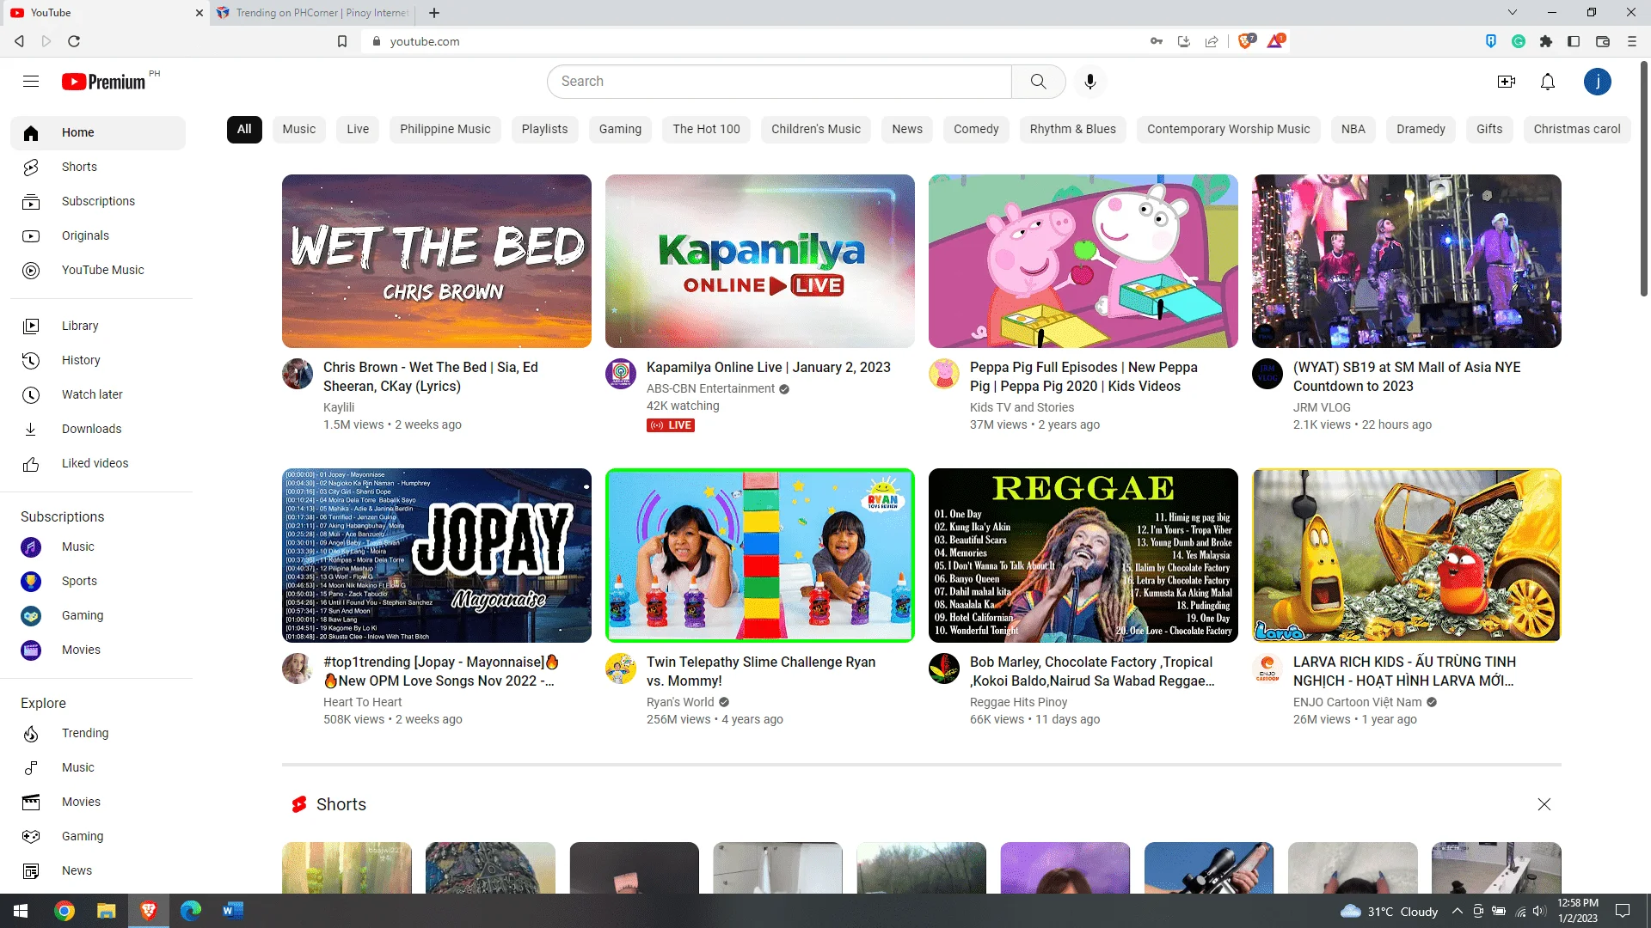Viewport: 1651px width, 928px height.
Task: Toggle browser sidebar panel icon
Action: pos(1574,41)
